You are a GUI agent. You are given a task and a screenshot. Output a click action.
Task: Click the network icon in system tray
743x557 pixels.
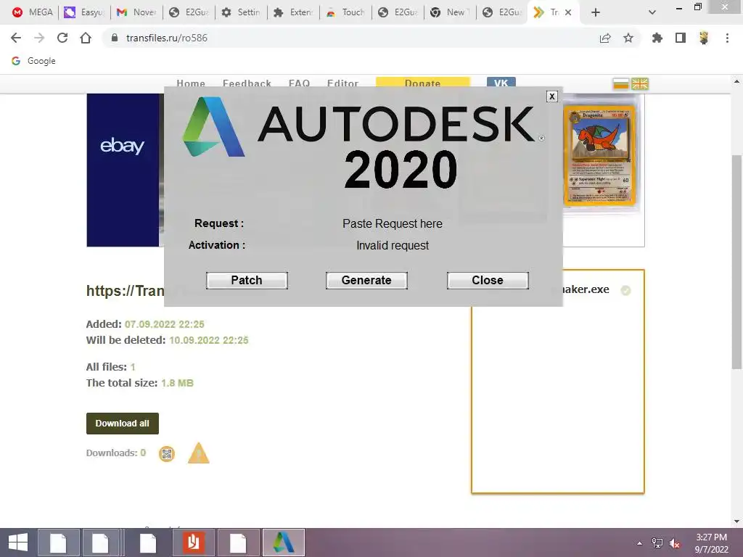click(x=657, y=543)
